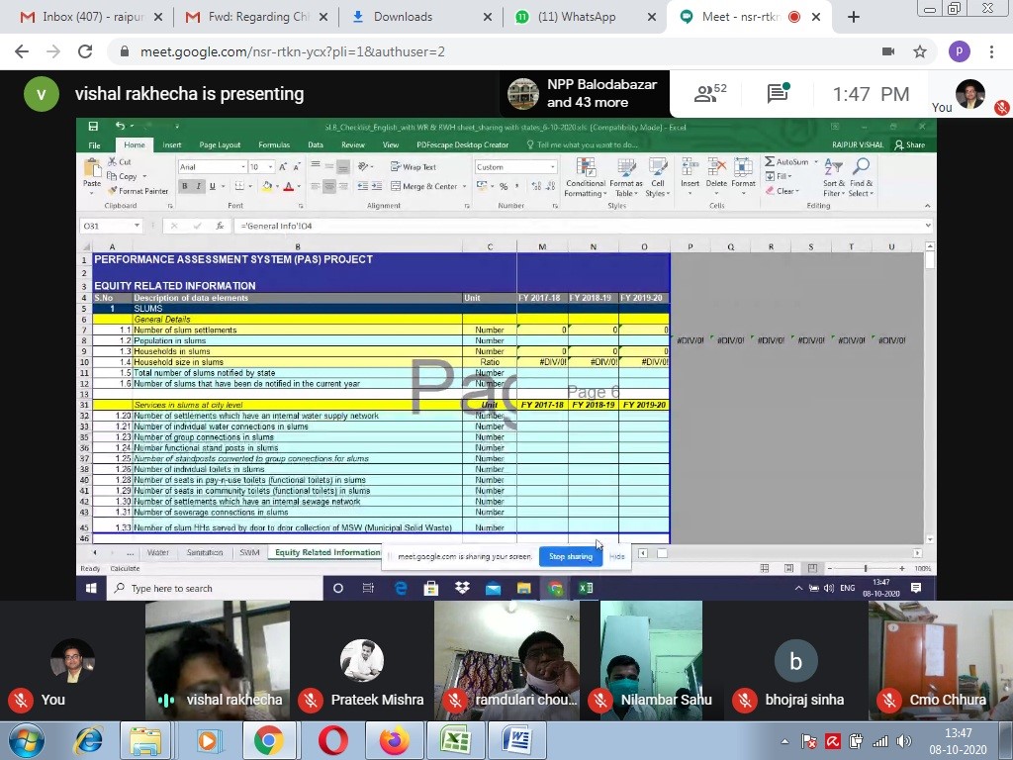Open the AutoSum dropdown
This screenshot has width=1013, height=760.
(816, 162)
